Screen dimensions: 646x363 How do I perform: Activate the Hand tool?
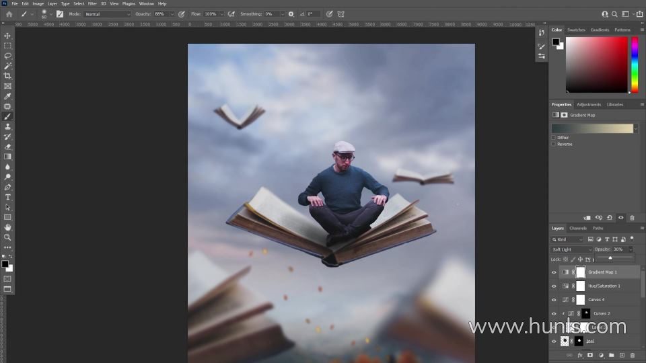pyautogui.click(x=7, y=227)
